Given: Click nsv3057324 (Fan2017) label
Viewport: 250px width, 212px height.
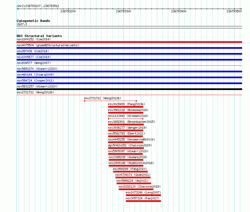Looking at the screenshot, I should coord(142,198).
